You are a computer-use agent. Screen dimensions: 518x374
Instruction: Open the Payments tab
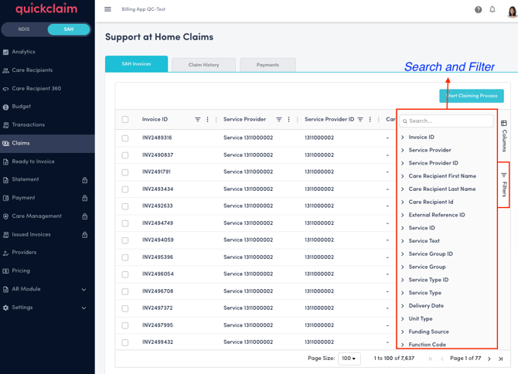(268, 65)
